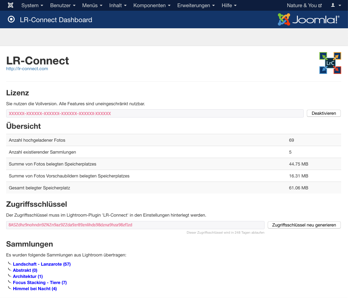Open the System menu
The image size is (348, 298).
tap(32, 5)
